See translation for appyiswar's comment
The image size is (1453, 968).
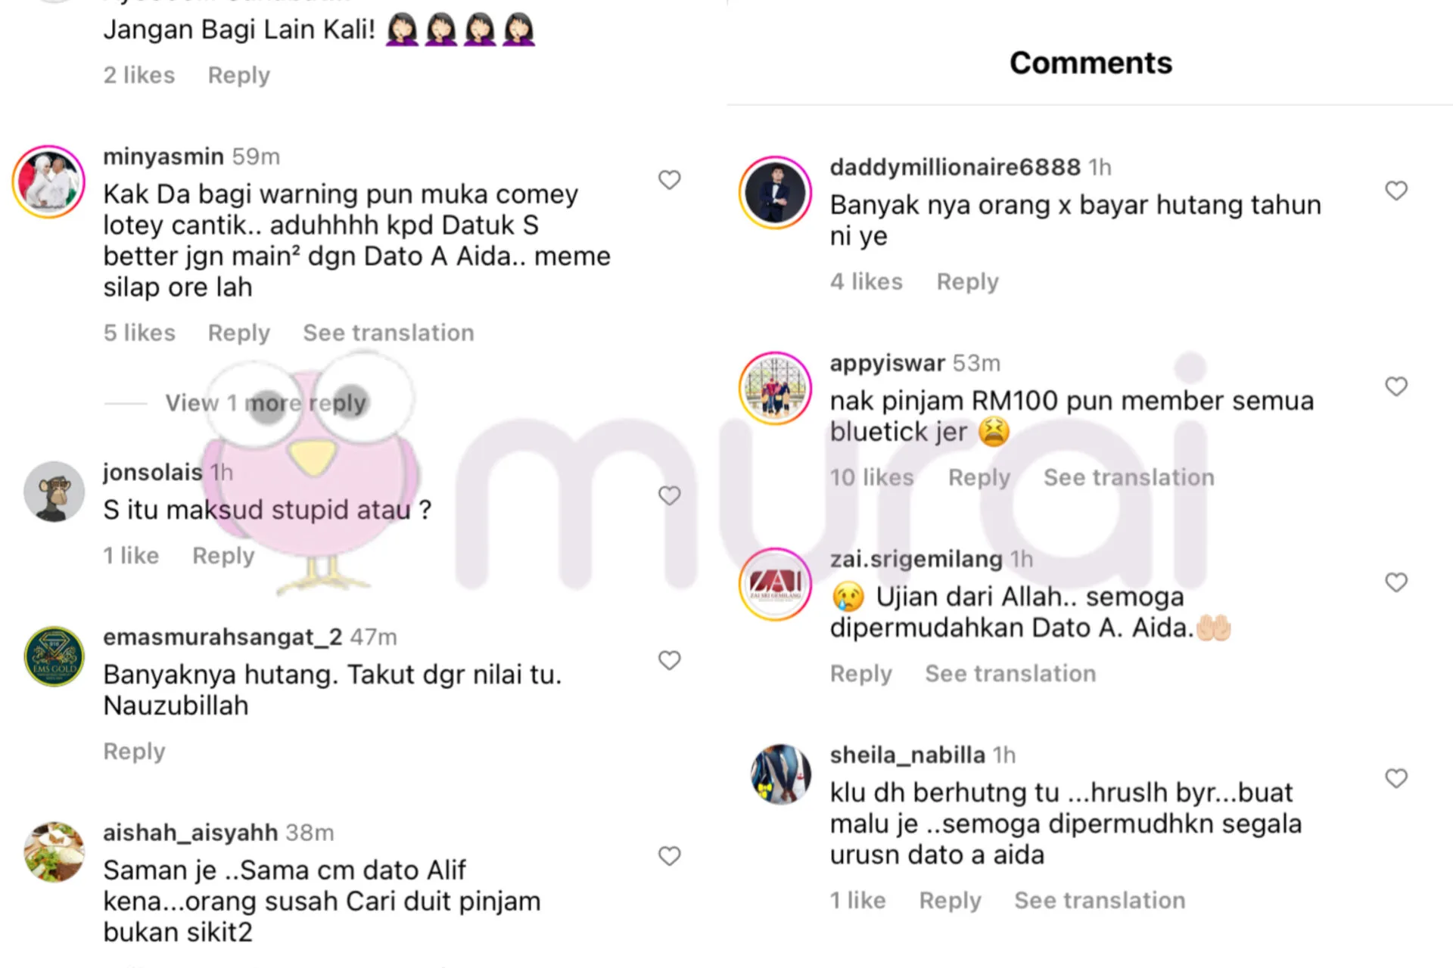coord(1129,477)
